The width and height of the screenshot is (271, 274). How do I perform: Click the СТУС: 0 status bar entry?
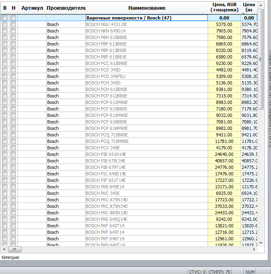tap(197, 272)
